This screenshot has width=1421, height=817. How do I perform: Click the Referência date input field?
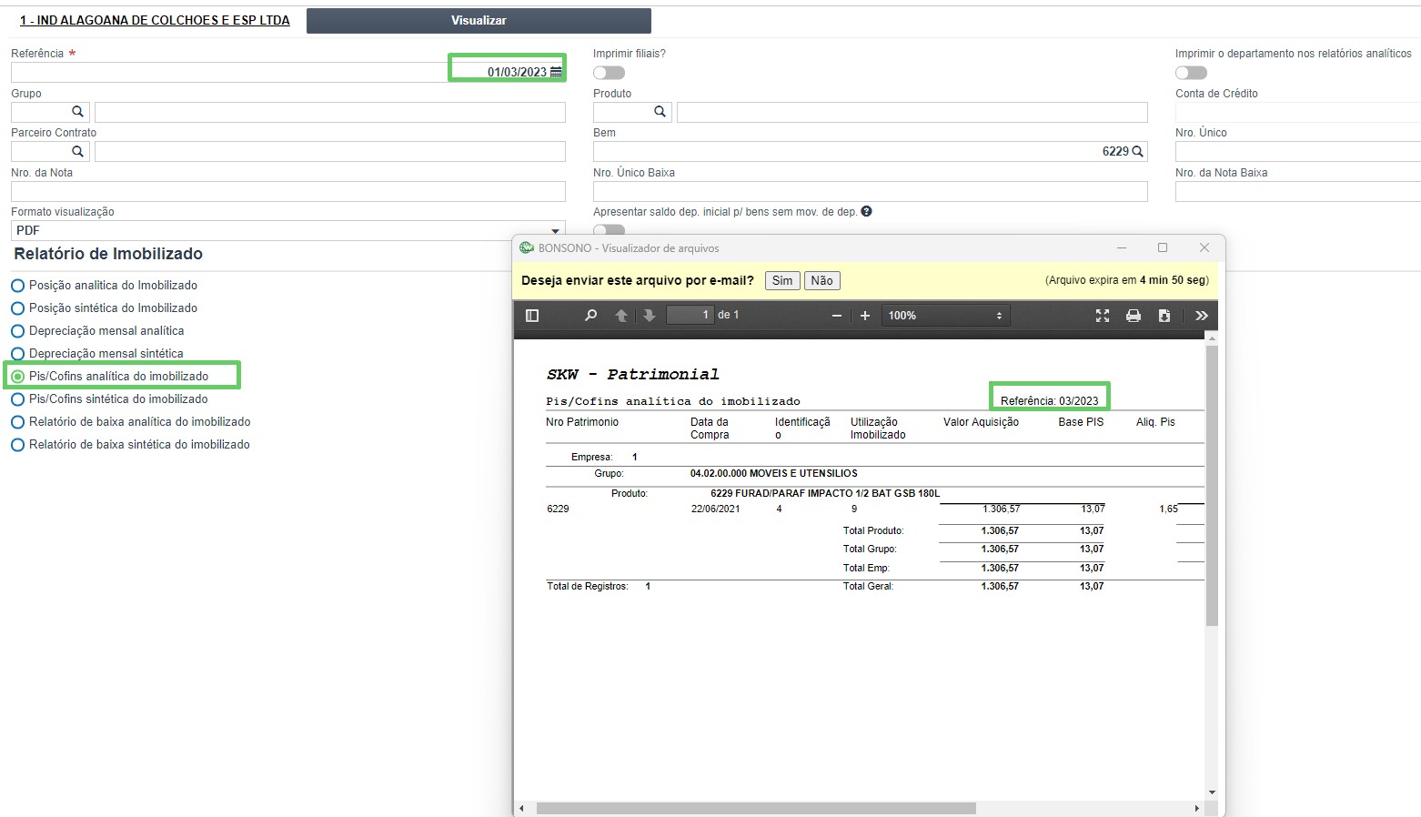pyautogui.click(x=288, y=72)
